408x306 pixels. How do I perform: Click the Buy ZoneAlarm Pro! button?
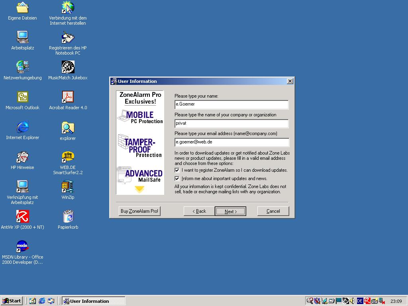point(139,211)
